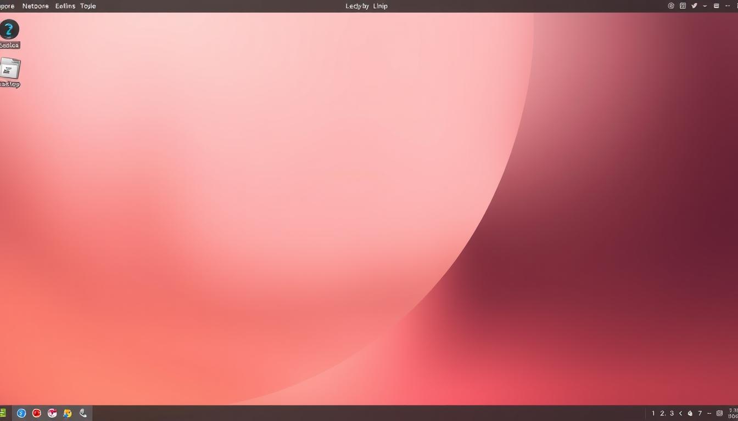Open the pink and white taskbar app

pyautogui.click(x=52, y=413)
